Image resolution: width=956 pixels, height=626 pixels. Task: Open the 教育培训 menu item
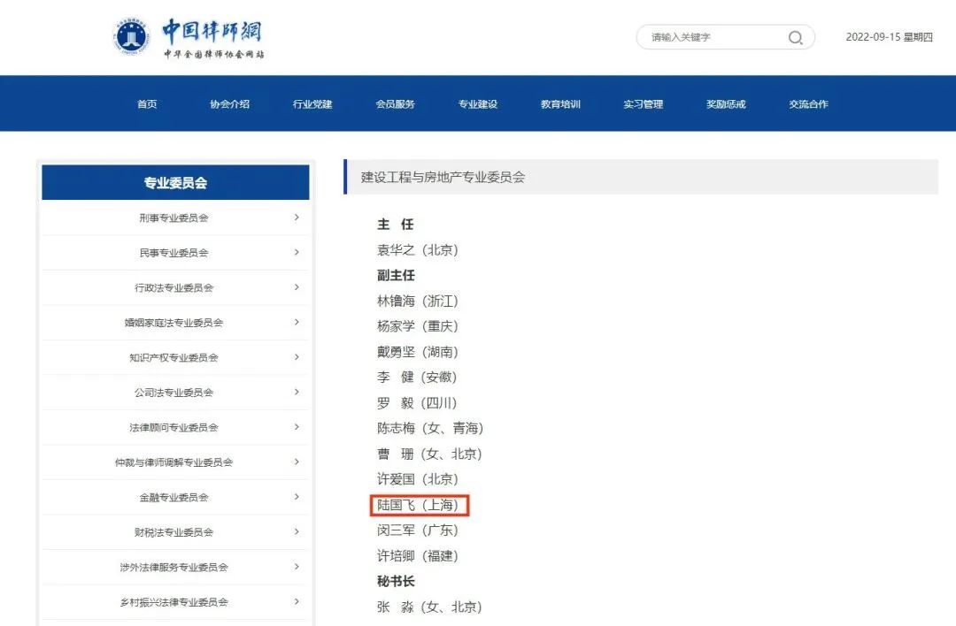coord(560,104)
